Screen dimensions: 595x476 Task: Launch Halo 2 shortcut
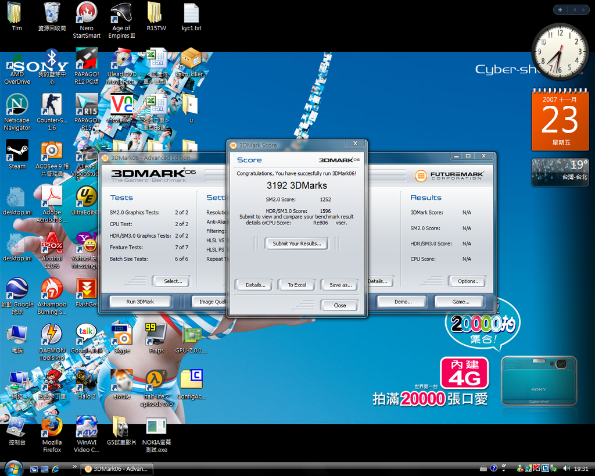87,385
